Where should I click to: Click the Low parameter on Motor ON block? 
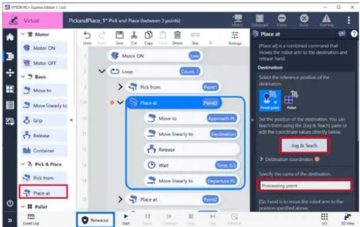tap(195, 56)
